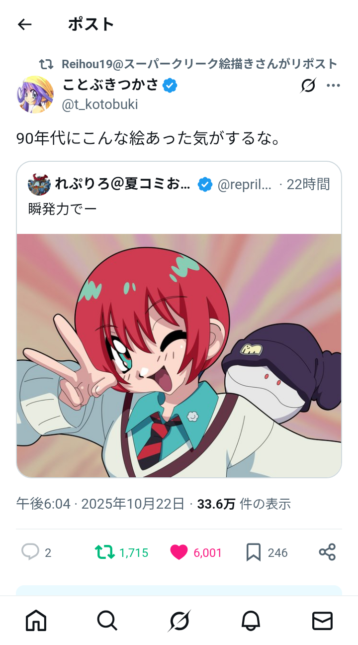Open the three-dot more options menu
The height and width of the screenshot is (645, 358).
(x=333, y=86)
